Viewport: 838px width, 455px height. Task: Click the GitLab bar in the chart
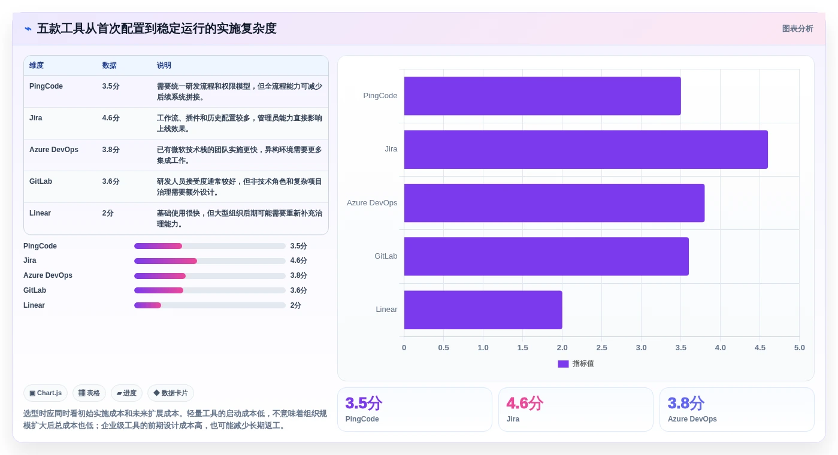546,256
